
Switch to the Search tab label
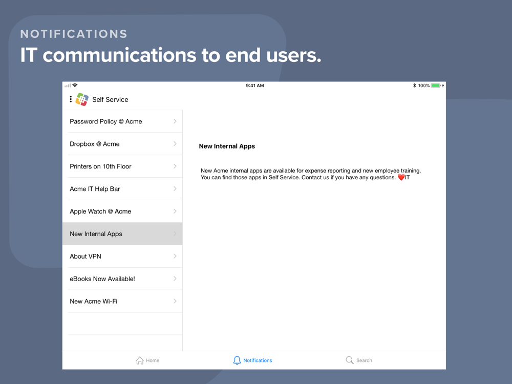(364, 360)
